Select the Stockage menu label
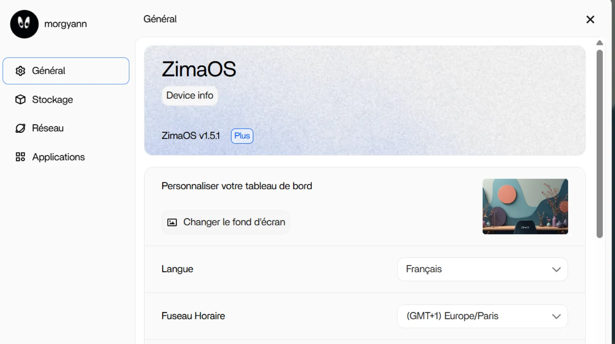The width and height of the screenshot is (615, 344). pos(53,99)
